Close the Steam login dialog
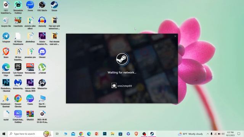Image resolution: width=244 pixels, height=137 pixels. coord(175,36)
